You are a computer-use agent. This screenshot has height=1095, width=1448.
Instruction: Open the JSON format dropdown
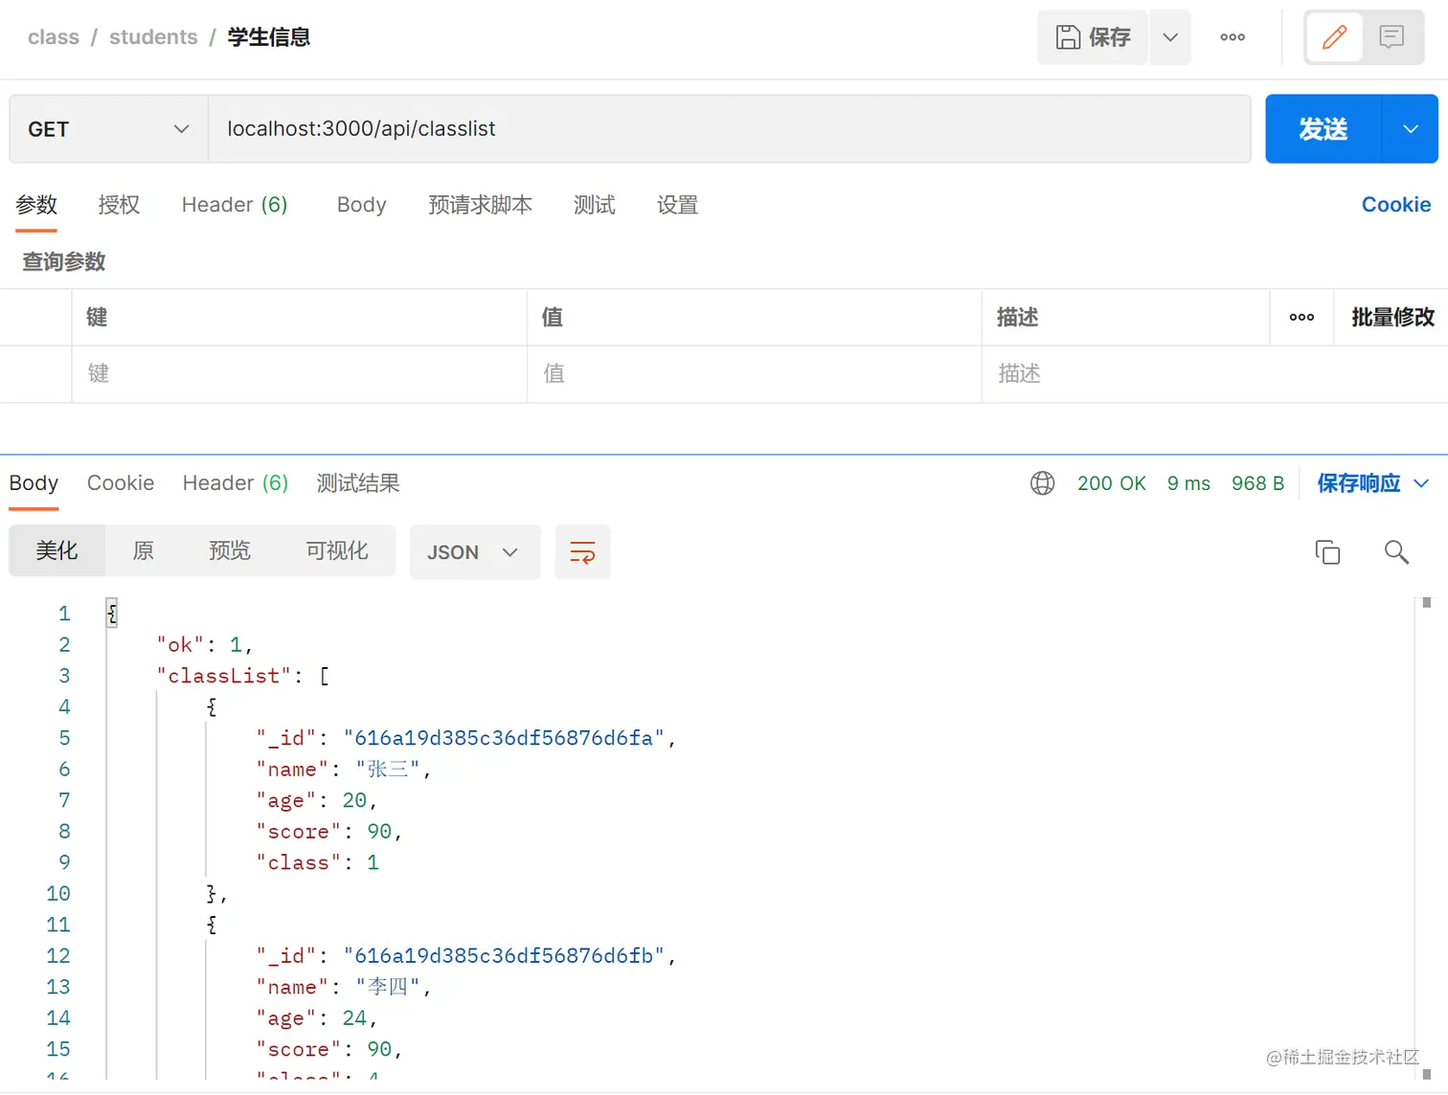pos(475,552)
